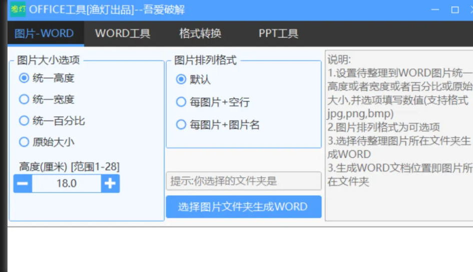
Task: Click the 说明: heading in the info panel
Action: (339, 59)
